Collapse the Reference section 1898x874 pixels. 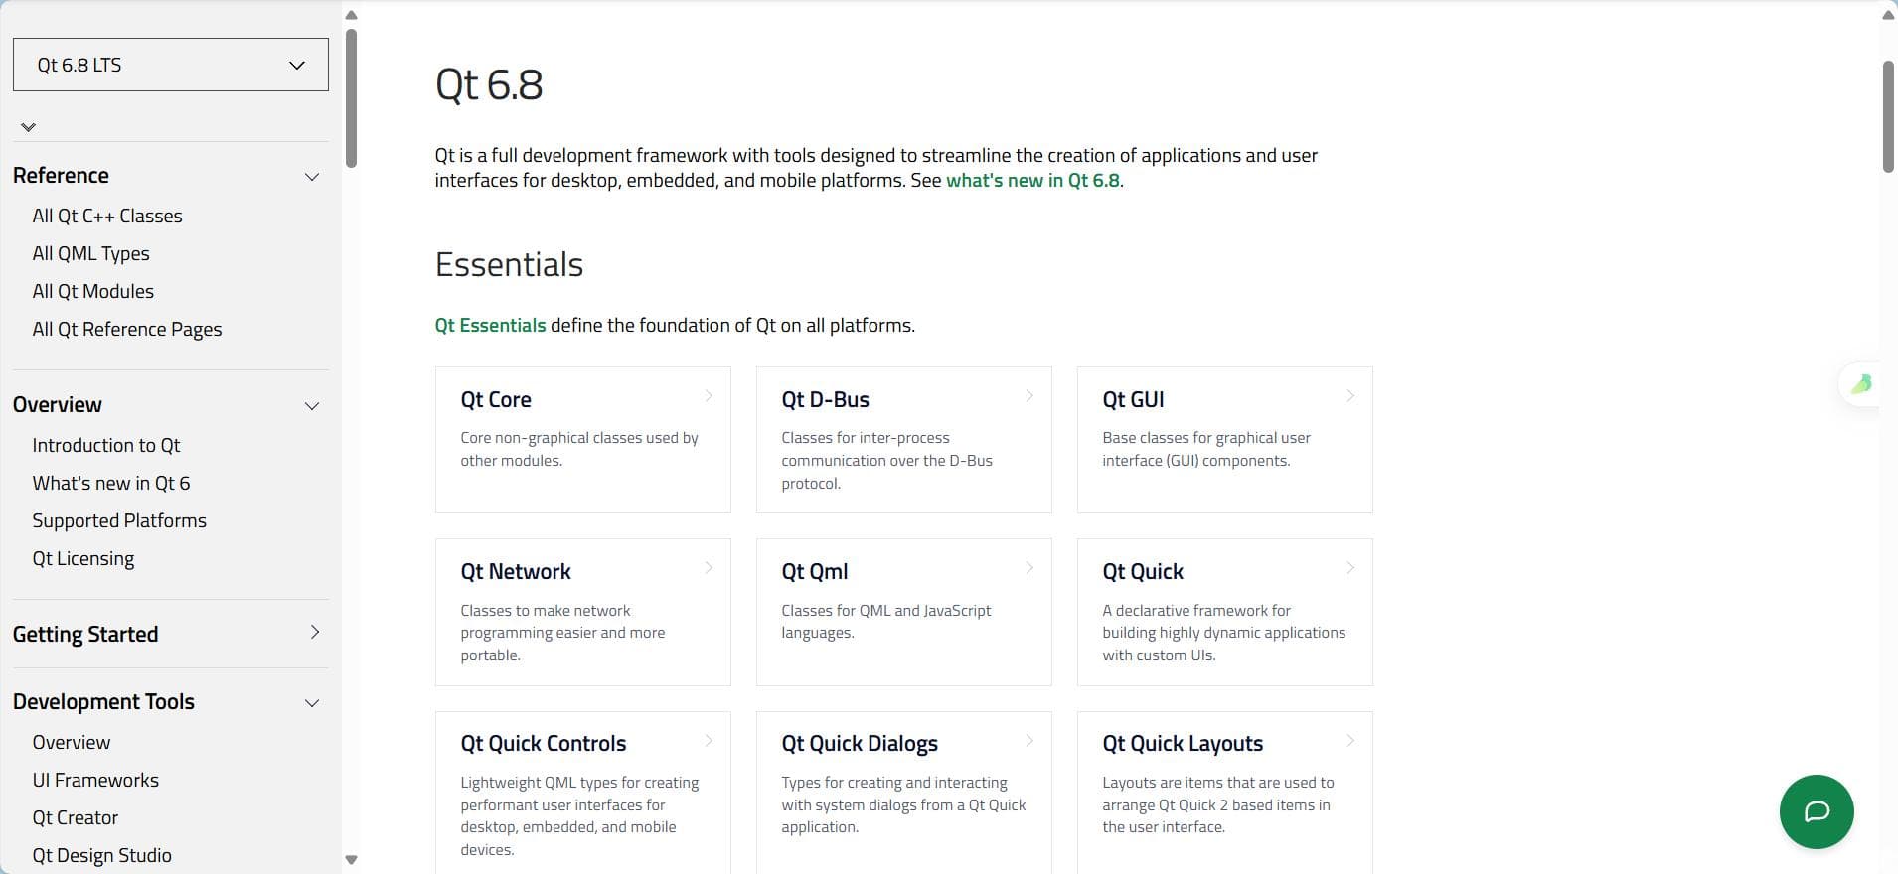click(x=312, y=177)
